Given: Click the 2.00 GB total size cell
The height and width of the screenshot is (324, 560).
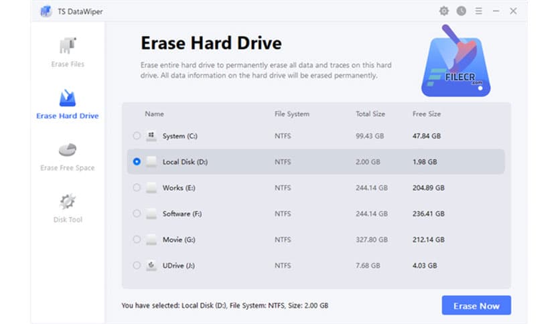Looking at the screenshot, I should [368, 162].
